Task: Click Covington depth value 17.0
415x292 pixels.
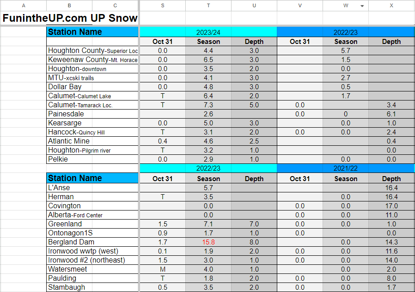Action: pos(391,206)
